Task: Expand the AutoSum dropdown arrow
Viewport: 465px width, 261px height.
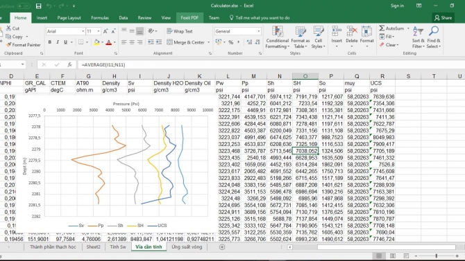Action: pos(408,28)
